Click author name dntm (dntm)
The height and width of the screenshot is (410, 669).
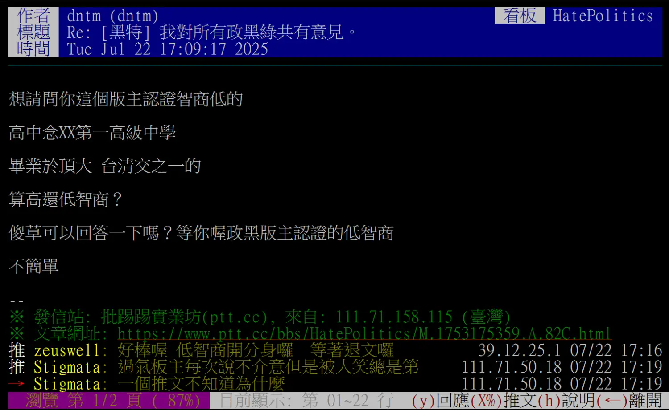[x=113, y=16]
